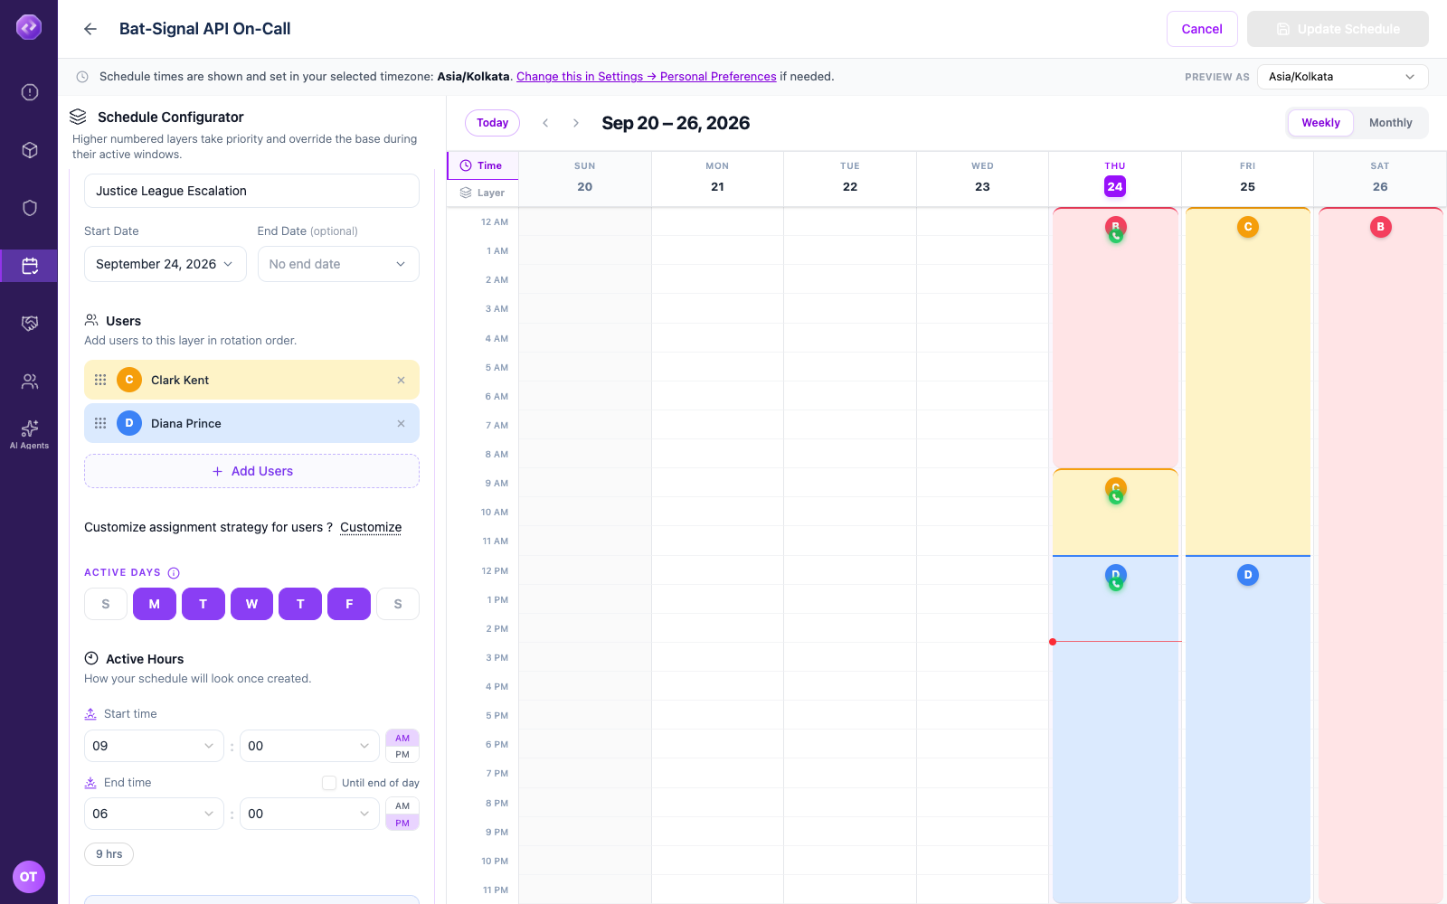Click the drag handle next to Clark Kent
Image resolution: width=1447 pixels, height=904 pixels.
click(x=100, y=380)
